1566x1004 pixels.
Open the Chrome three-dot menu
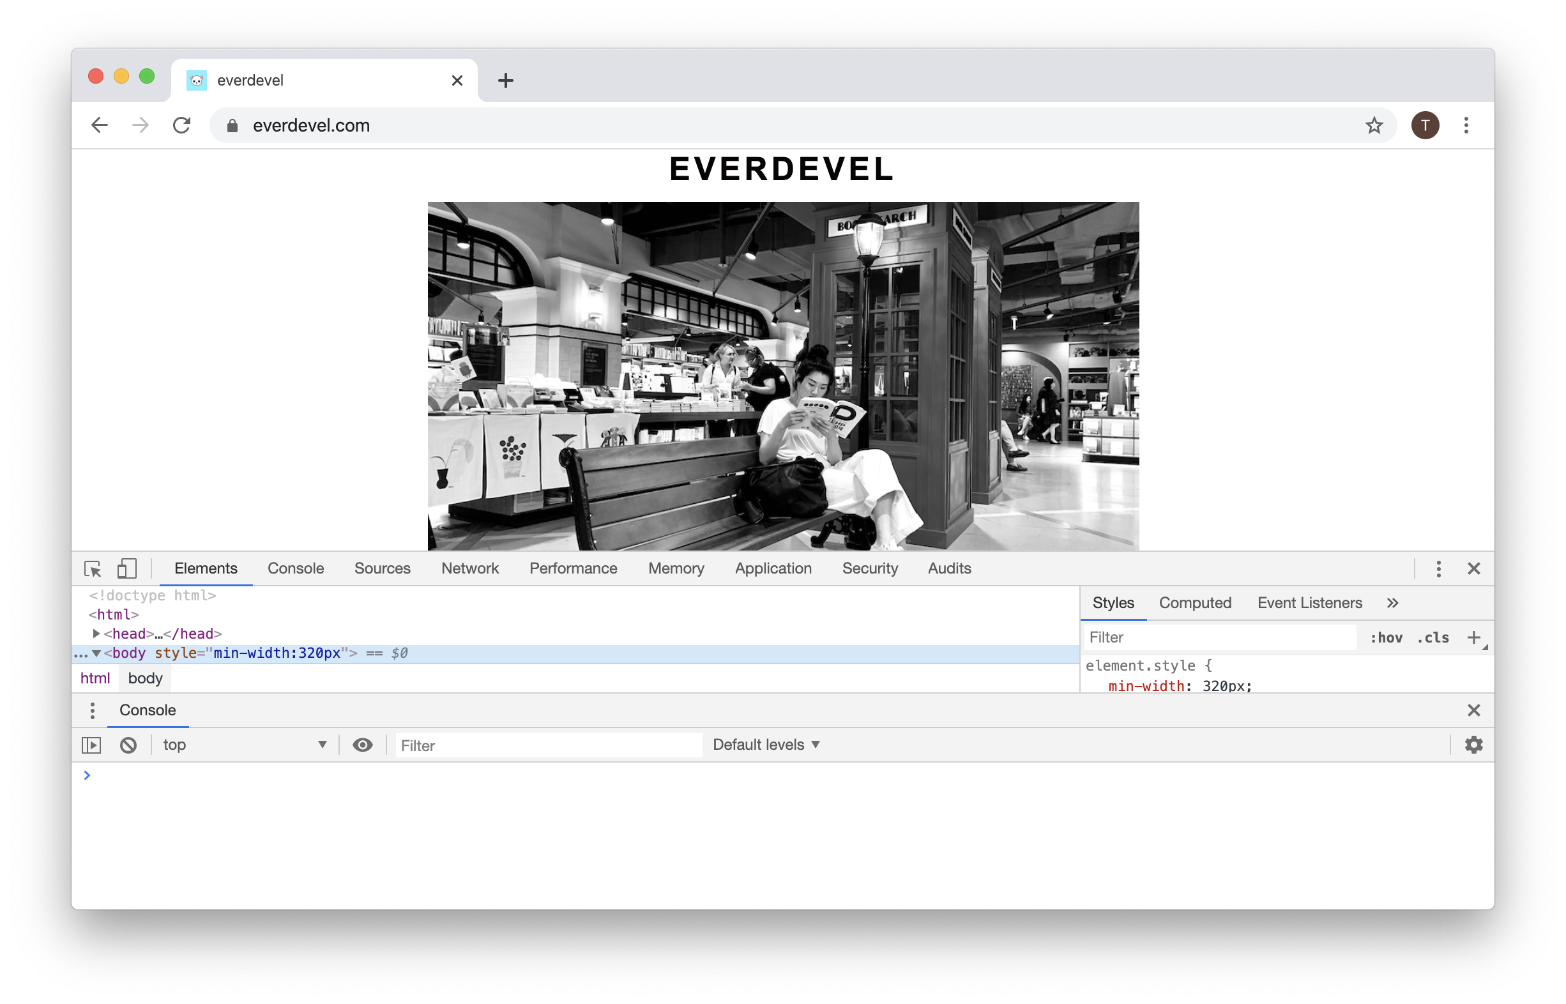click(1466, 125)
